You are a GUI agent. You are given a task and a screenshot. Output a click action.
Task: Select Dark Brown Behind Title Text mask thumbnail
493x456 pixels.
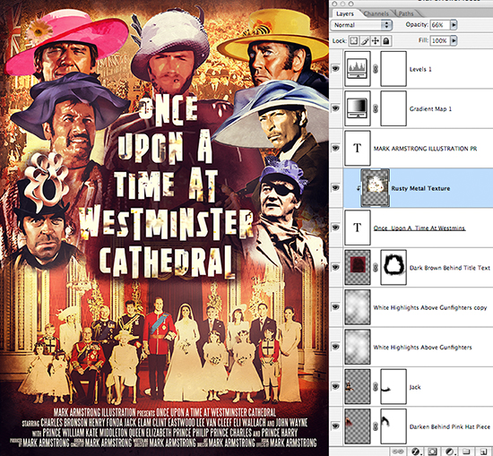click(394, 268)
